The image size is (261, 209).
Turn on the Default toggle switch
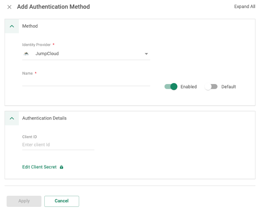[211, 87]
